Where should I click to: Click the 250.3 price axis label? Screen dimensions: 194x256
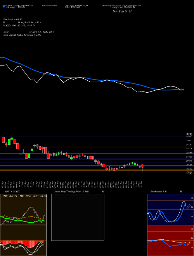point(189,140)
